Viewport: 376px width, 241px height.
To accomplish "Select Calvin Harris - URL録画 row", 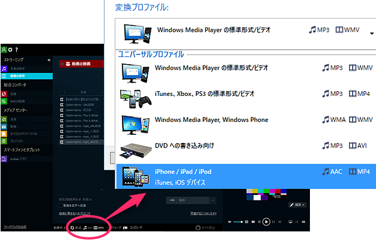I will [x=81, y=104].
